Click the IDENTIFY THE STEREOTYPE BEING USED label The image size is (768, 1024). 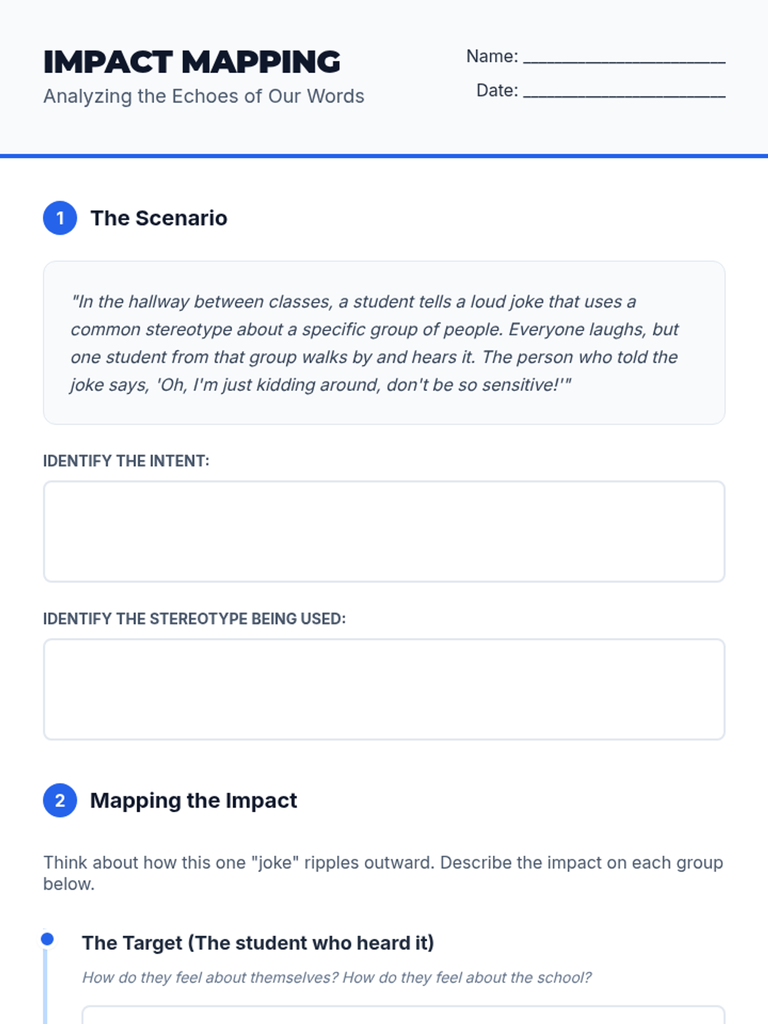pyautogui.click(x=194, y=619)
